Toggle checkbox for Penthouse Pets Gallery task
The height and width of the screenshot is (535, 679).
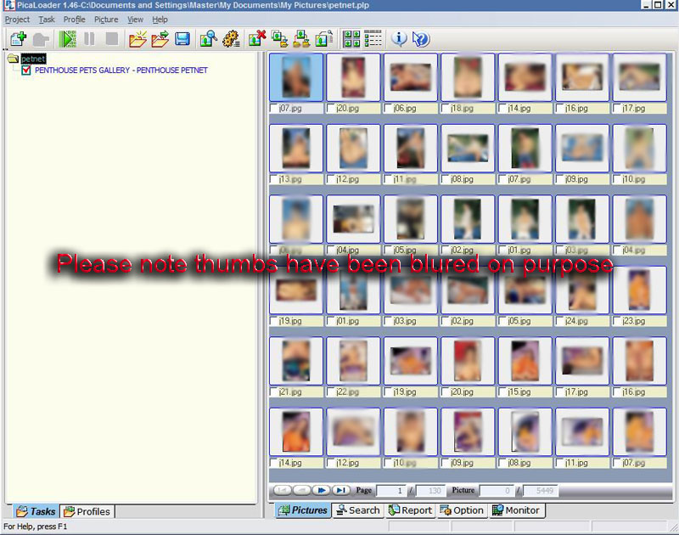coord(26,70)
